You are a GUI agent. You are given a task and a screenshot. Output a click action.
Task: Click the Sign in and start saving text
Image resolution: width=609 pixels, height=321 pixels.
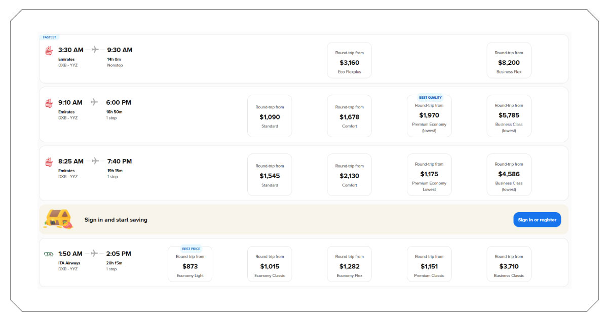coord(116,220)
